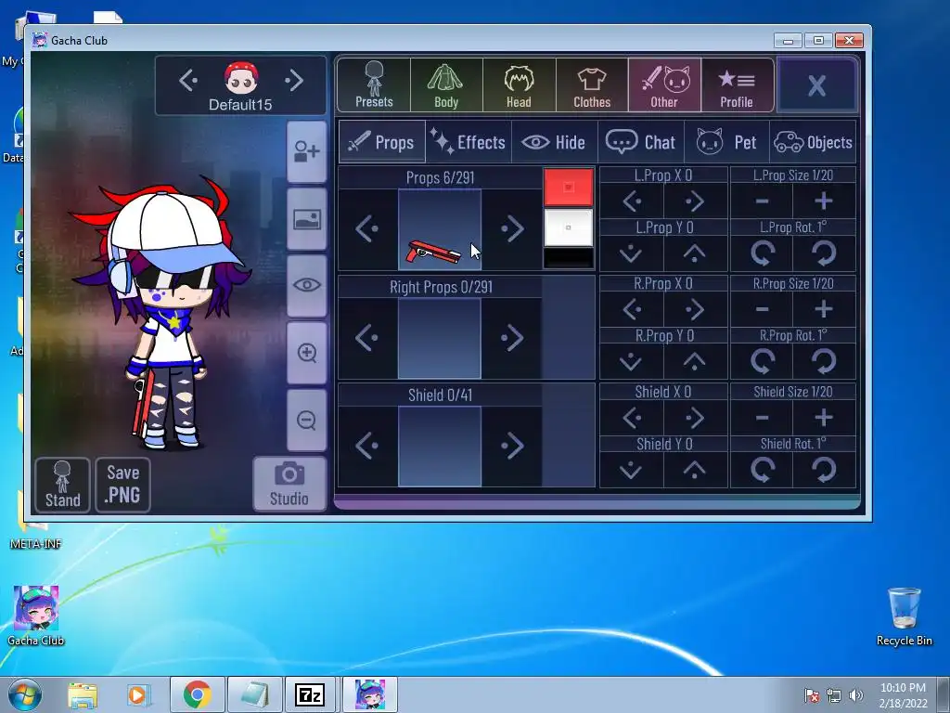Toggle the eye visibility button
Screen dimensions: 950x713
coord(306,286)
